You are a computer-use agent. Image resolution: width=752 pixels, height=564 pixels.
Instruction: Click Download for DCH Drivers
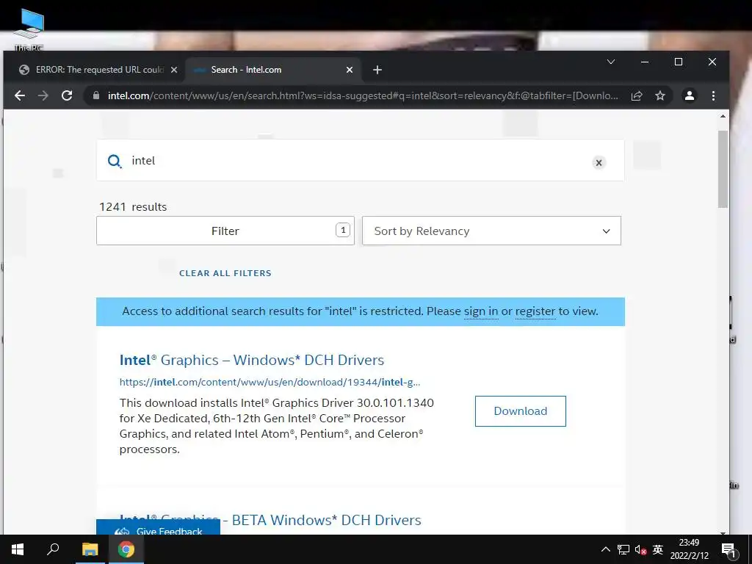point(521,411)
